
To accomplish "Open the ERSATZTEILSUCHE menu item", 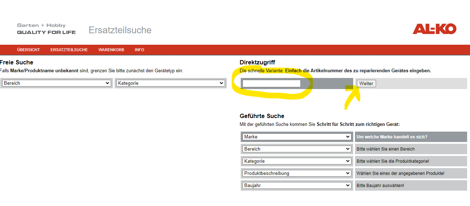I will coord(69,50).
